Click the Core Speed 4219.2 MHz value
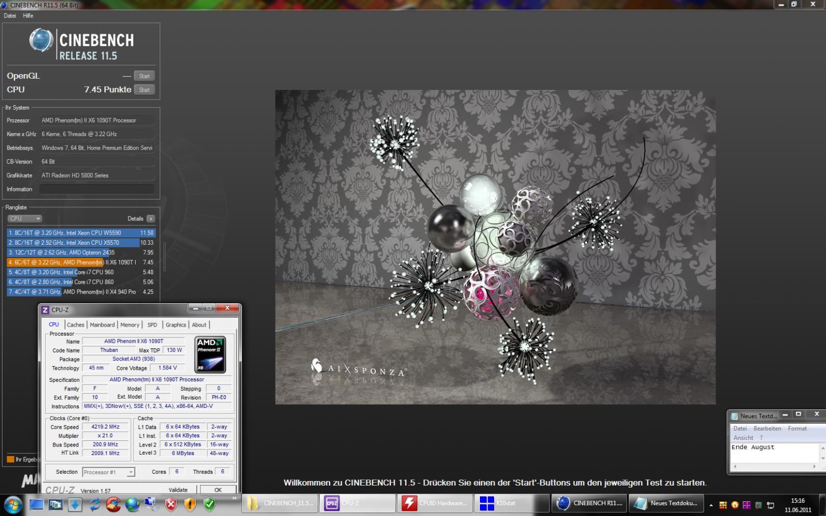 coord(105,427)
